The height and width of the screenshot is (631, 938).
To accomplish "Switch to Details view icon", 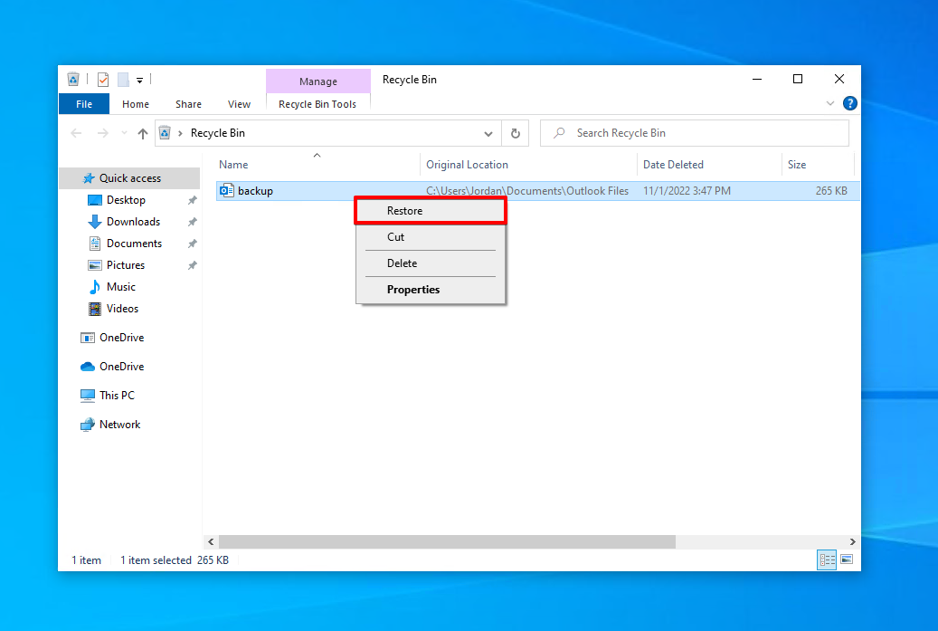I will tap(827, 560).
